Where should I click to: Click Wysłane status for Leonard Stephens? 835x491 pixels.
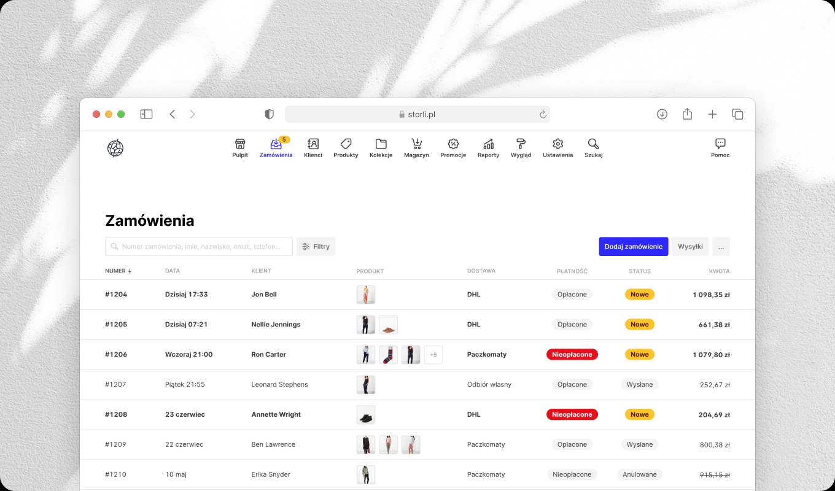(x=640, y=385)
